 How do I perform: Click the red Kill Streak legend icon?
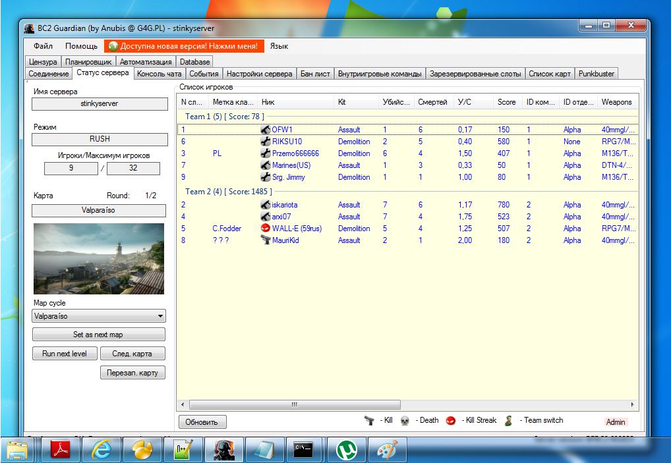click(x=451, y=420)
